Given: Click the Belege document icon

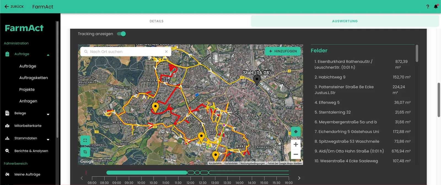Looking at the screenshot, I should tap(7, 113).
